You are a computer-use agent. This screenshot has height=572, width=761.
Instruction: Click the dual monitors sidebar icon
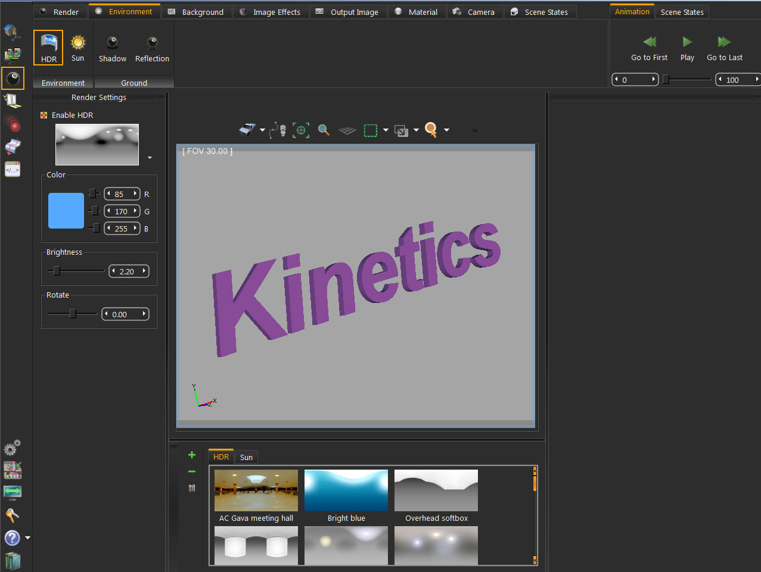point(12,54)
